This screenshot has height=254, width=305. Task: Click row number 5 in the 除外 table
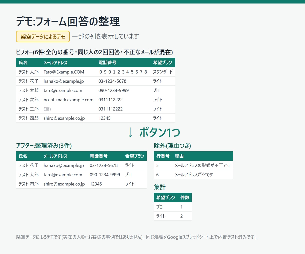tap(157, 165)
